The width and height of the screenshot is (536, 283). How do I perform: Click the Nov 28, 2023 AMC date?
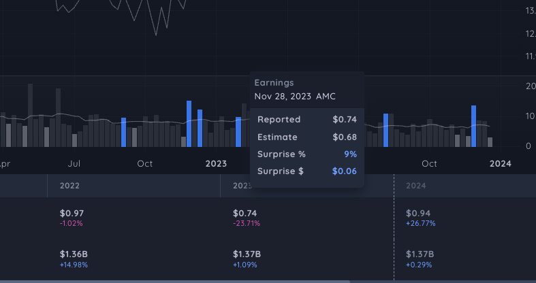click(x=295, y=96)
